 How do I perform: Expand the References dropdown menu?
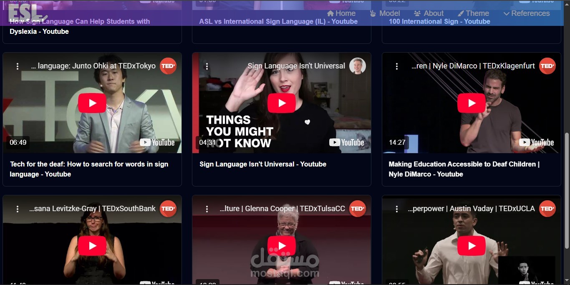(527, 13)
